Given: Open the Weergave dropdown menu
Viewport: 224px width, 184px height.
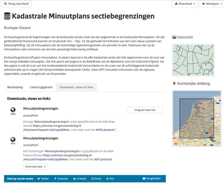Looking at the screenshot, I should (212, 4).
